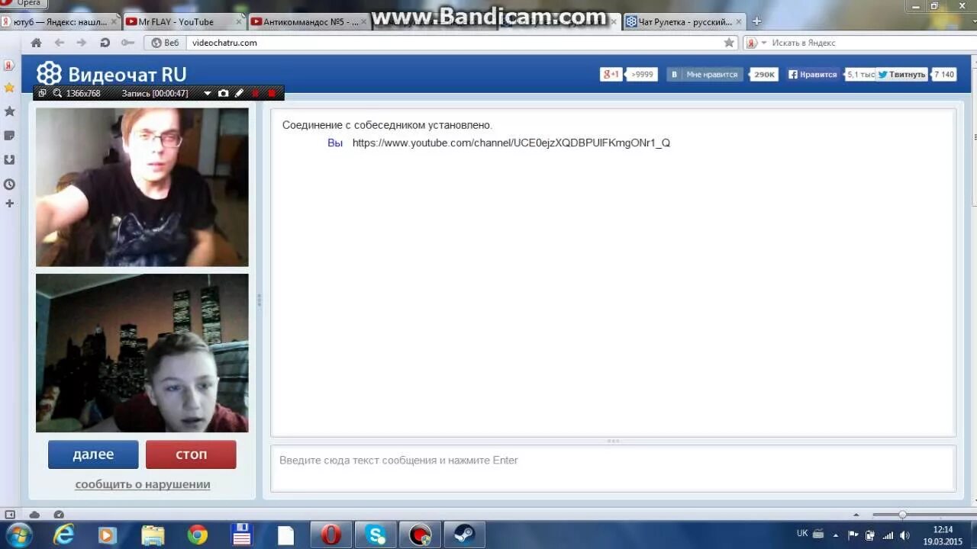Close the Чат Рулетка tab
Image resolution: width=977 pixels, height=549 pixels.
739,22
